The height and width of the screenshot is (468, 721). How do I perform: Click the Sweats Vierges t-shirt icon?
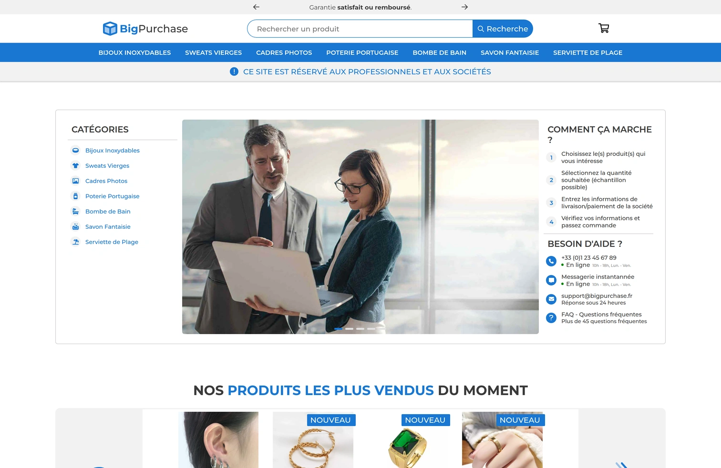75,165
